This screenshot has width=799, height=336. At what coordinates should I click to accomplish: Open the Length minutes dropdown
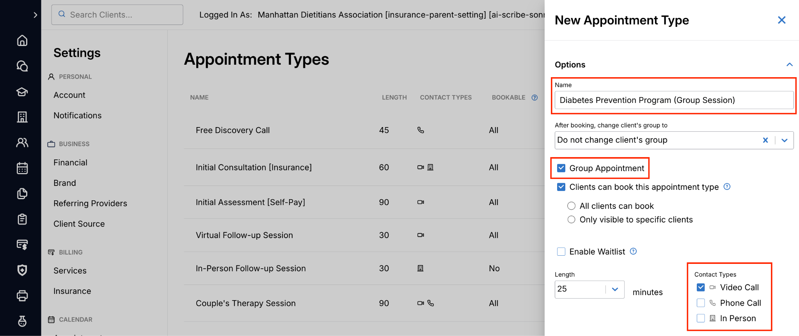coord(615,289)
